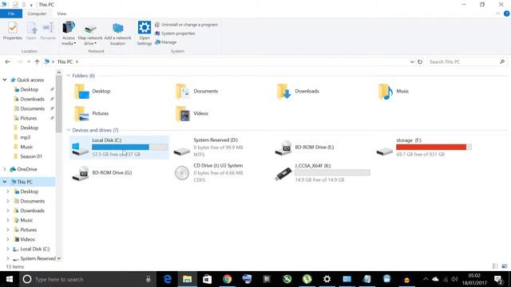Open the address bar history dropdown

tap(412, 62)
